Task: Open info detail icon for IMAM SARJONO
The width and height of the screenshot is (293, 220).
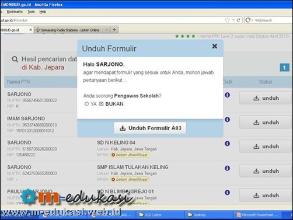Action: [x=227, y=120]
